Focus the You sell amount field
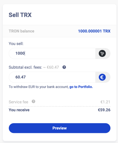Screen dimensions: 118x143 52,54
